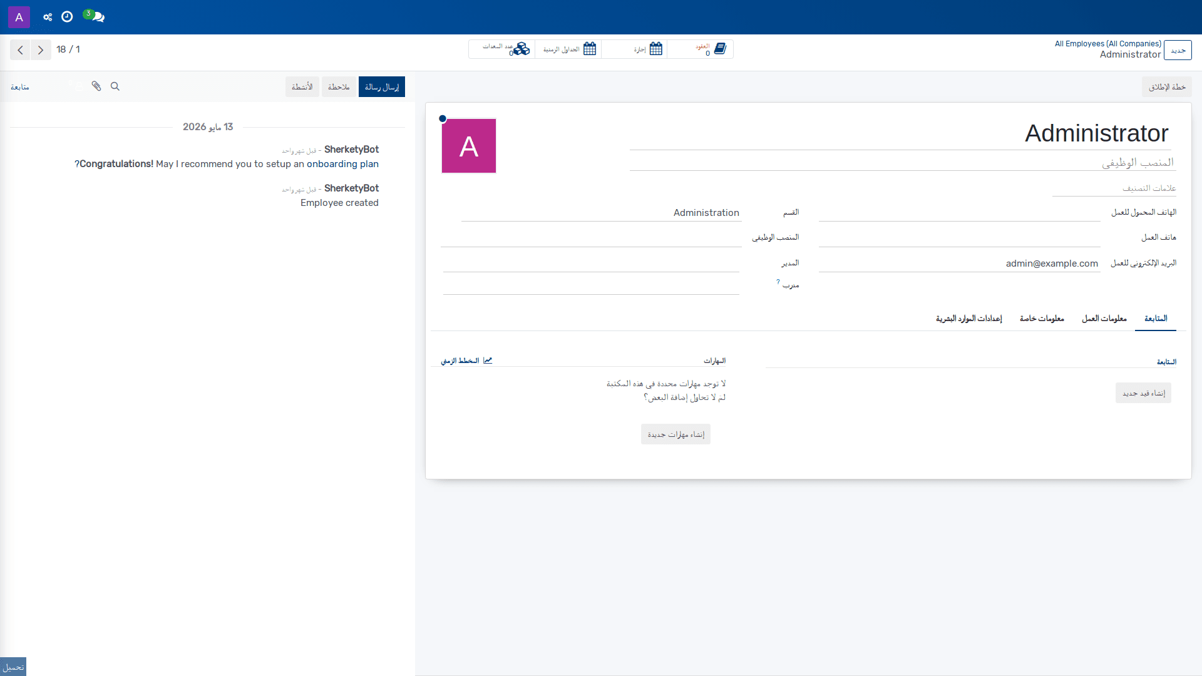The height and width of the screenshot is (676, 1202).
Task: Switch to the HR Settings tab
Action: tap(968, 319)
